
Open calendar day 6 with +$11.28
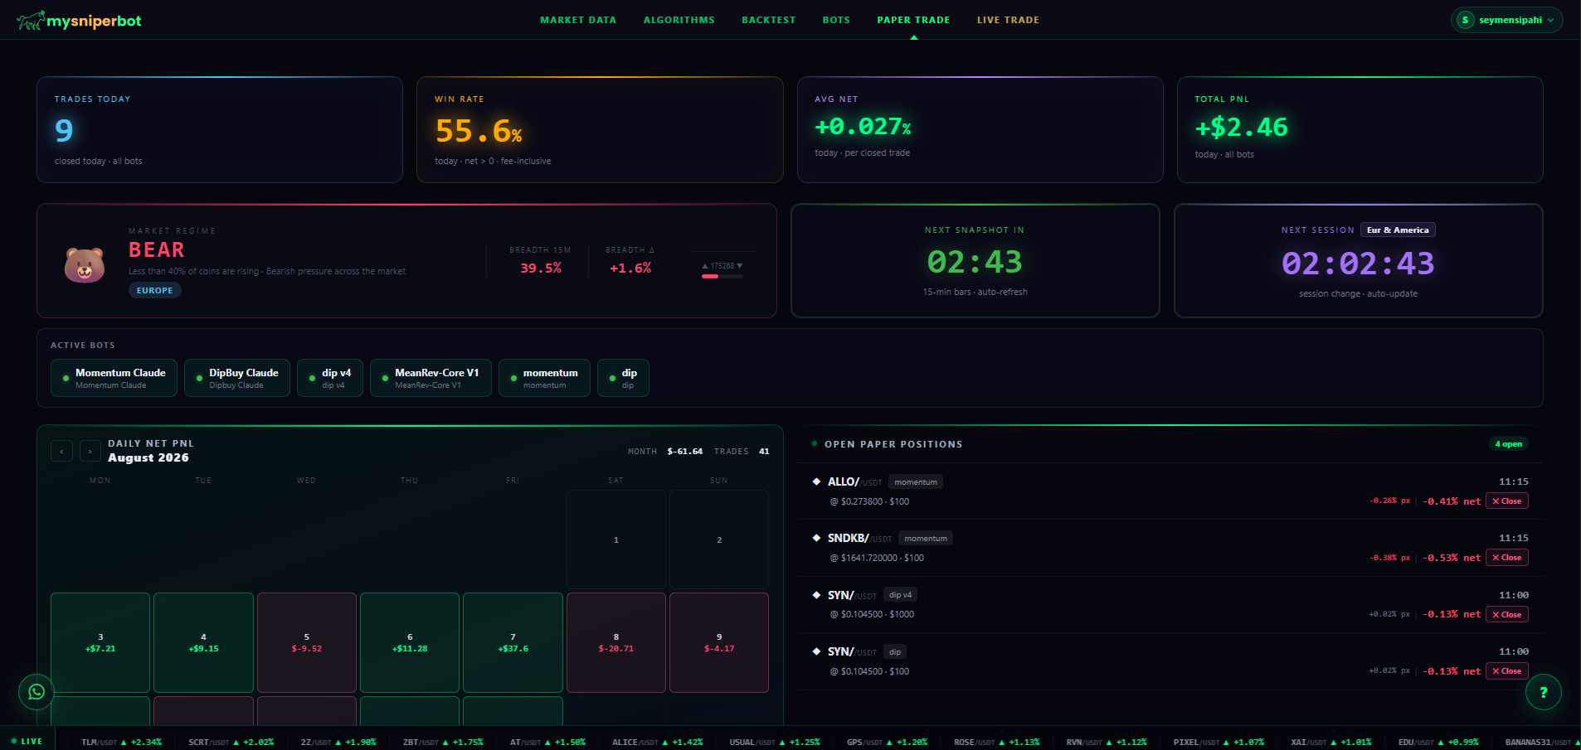(x=410, y=642)
